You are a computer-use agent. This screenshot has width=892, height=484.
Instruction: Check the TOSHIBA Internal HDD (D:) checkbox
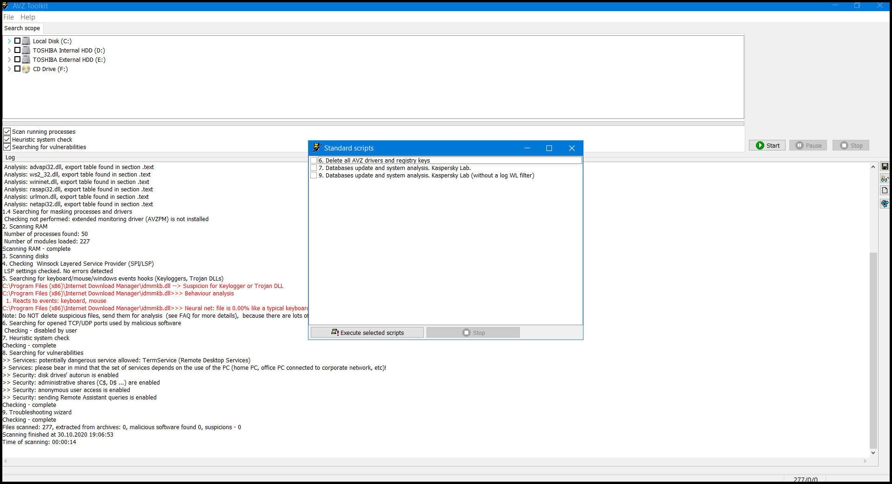click(17, 50)
